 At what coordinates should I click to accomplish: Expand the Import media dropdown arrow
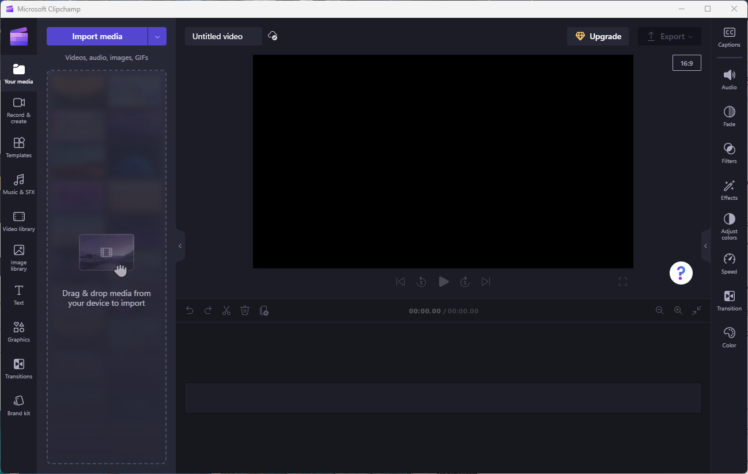point(157,36)
